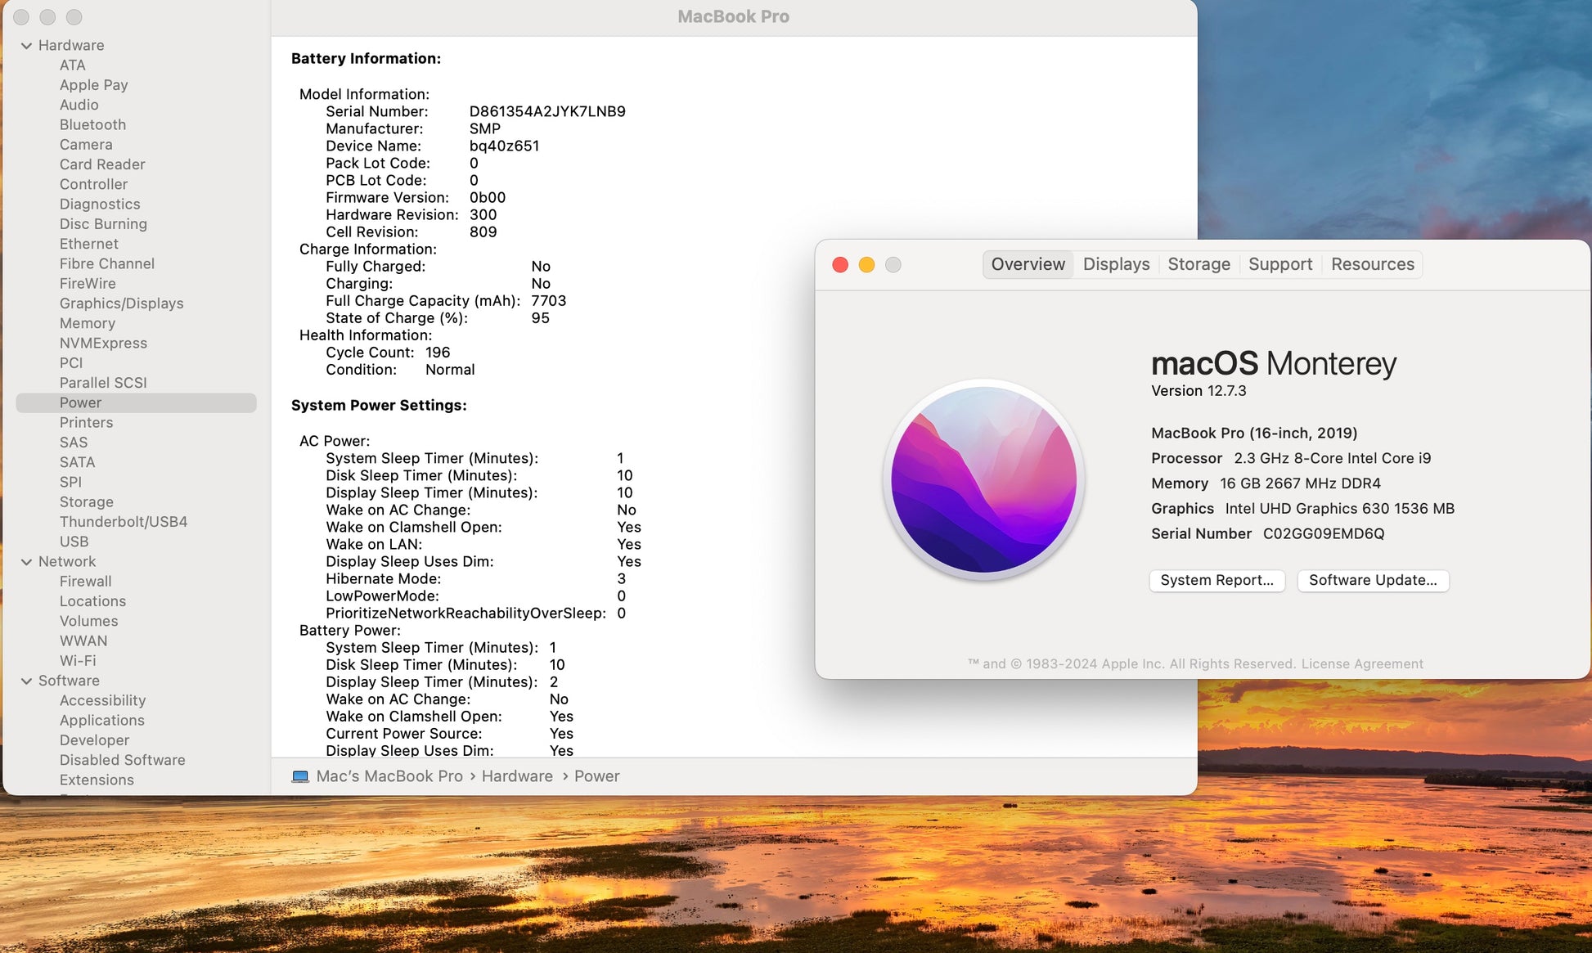The height and width of the screenshot is (953, 1592).
Task: Choose Thunderbolt/USB4 in sidebar
Action: (124, 522)
